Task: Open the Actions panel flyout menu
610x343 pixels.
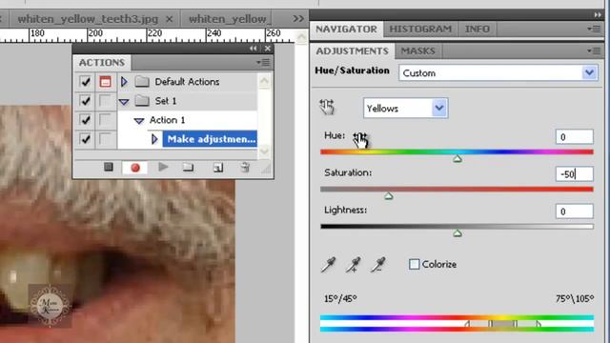Action: [x=263, y=62]
